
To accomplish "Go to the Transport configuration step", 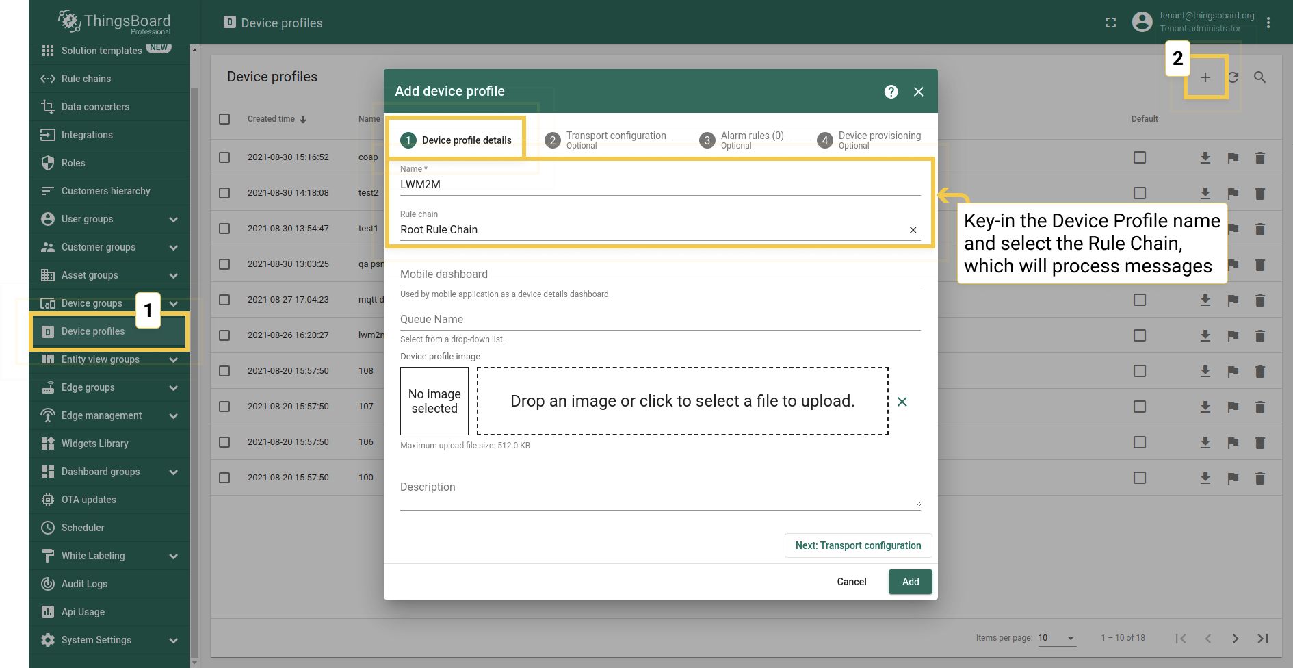I will click(x=605, y=140).
